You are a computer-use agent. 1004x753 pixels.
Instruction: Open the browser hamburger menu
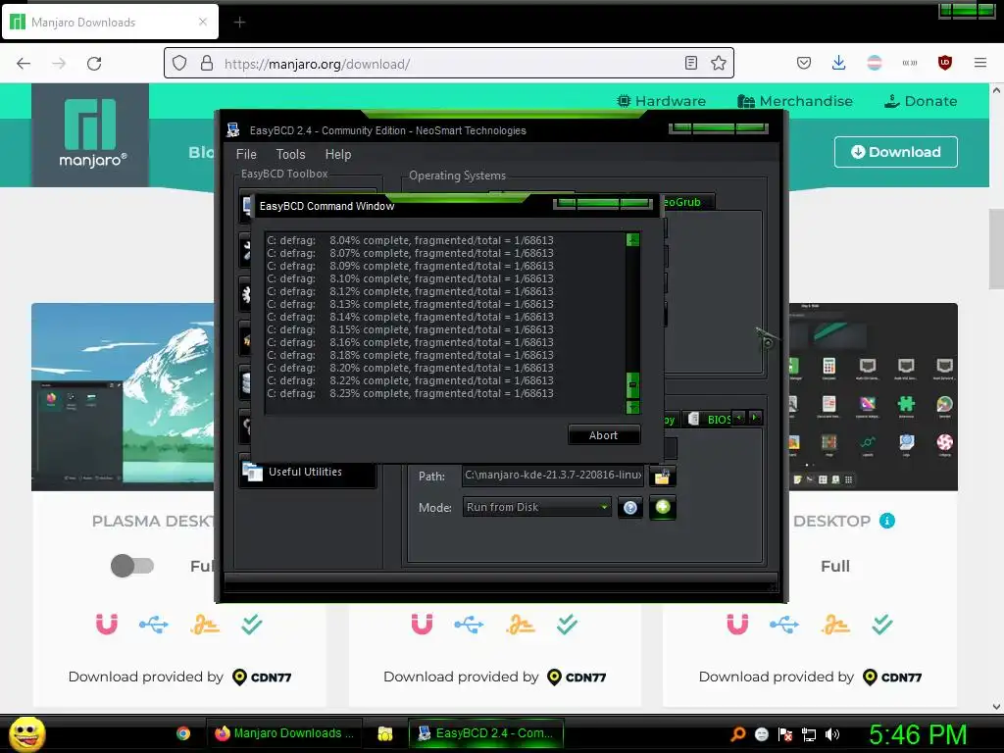(x=979, y=63)
